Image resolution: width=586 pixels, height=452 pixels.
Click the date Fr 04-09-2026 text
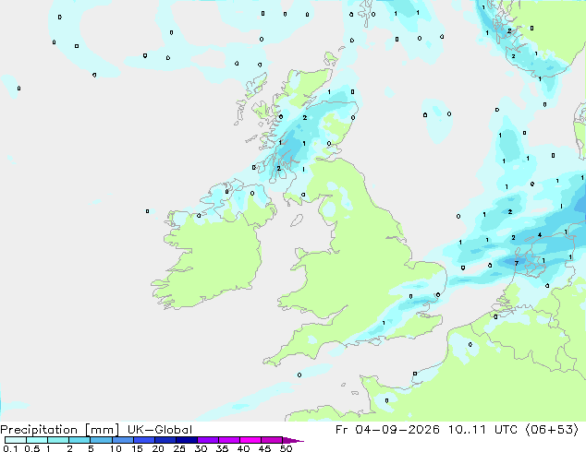387,430
